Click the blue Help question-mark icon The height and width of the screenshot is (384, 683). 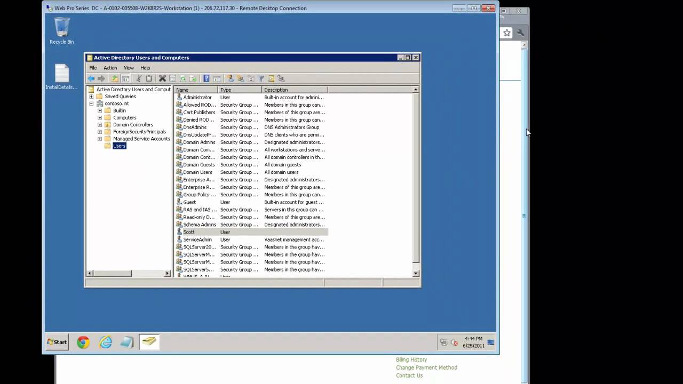[207, 78]
